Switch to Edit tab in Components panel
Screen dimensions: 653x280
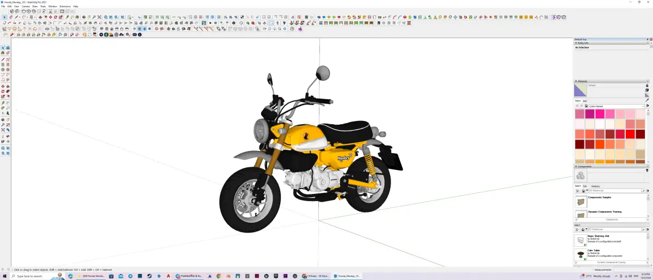pos(584,186)
